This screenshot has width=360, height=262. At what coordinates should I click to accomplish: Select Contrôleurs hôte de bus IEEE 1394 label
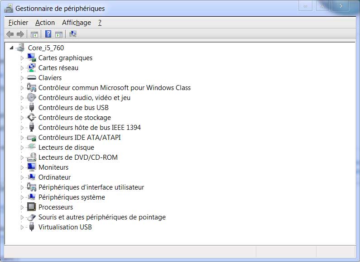tap(90, 127)
